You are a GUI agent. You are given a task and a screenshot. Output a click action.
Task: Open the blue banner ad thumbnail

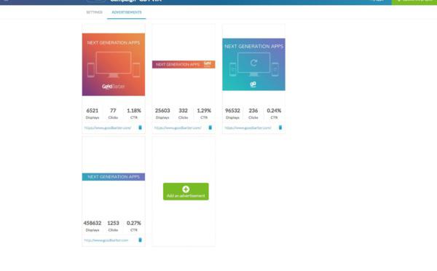(x=114, y=177)
